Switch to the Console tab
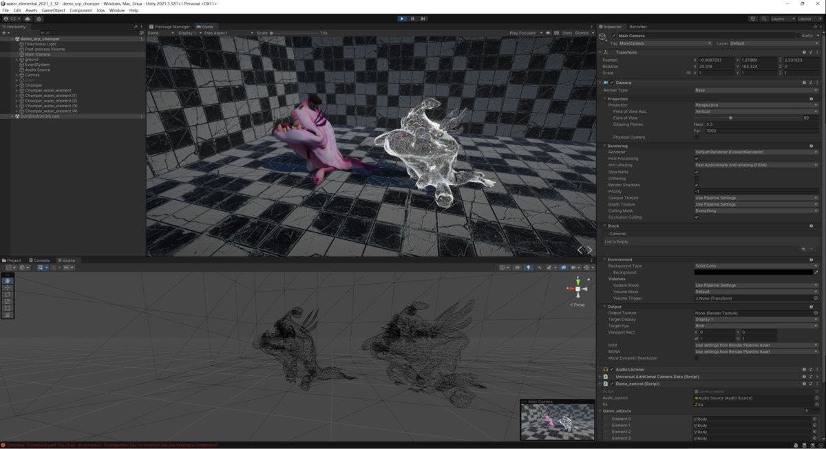This screenshot has height=449, width=826. click(41, 261)
